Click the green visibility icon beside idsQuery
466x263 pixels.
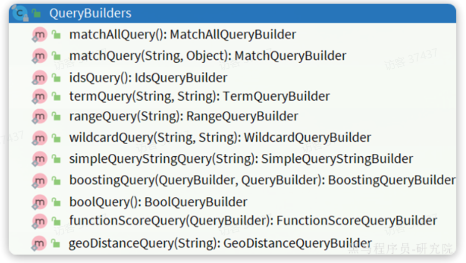tap(56, 78)
